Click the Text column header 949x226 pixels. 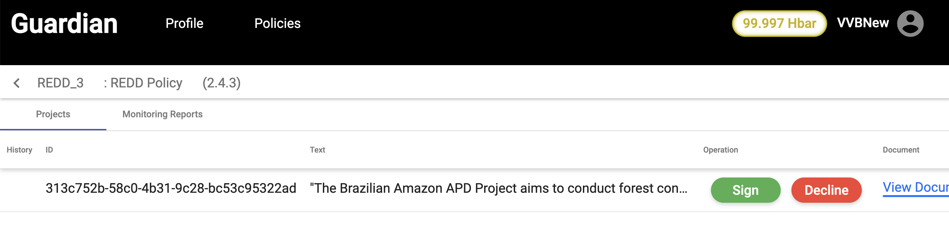pos(317,150)
